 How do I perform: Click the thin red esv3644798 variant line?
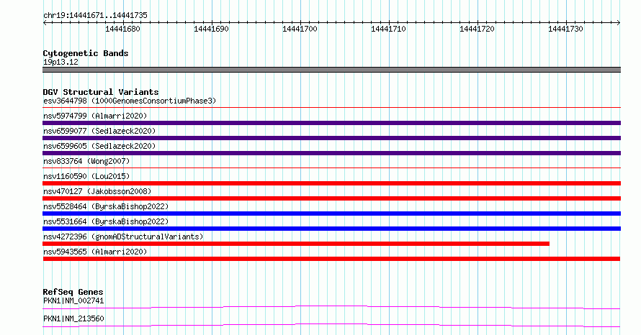point(331,108)
